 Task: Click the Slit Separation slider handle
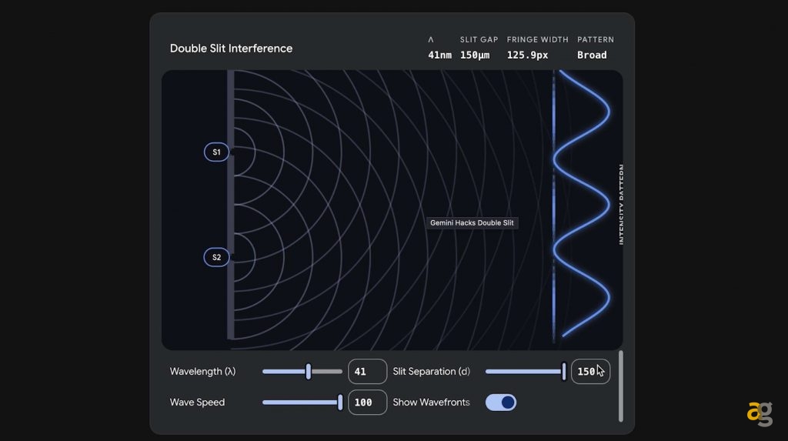(564, 372)
